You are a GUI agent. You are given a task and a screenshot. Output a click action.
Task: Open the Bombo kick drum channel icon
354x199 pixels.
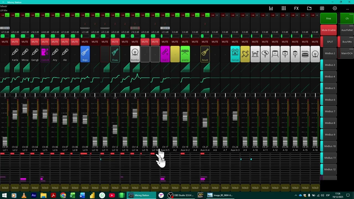[135, 54]
